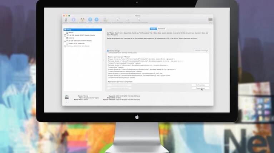Click the Ridimensiona immagine toolbar icon
This screenshot has height=153, width=274.
coord(139,20)
